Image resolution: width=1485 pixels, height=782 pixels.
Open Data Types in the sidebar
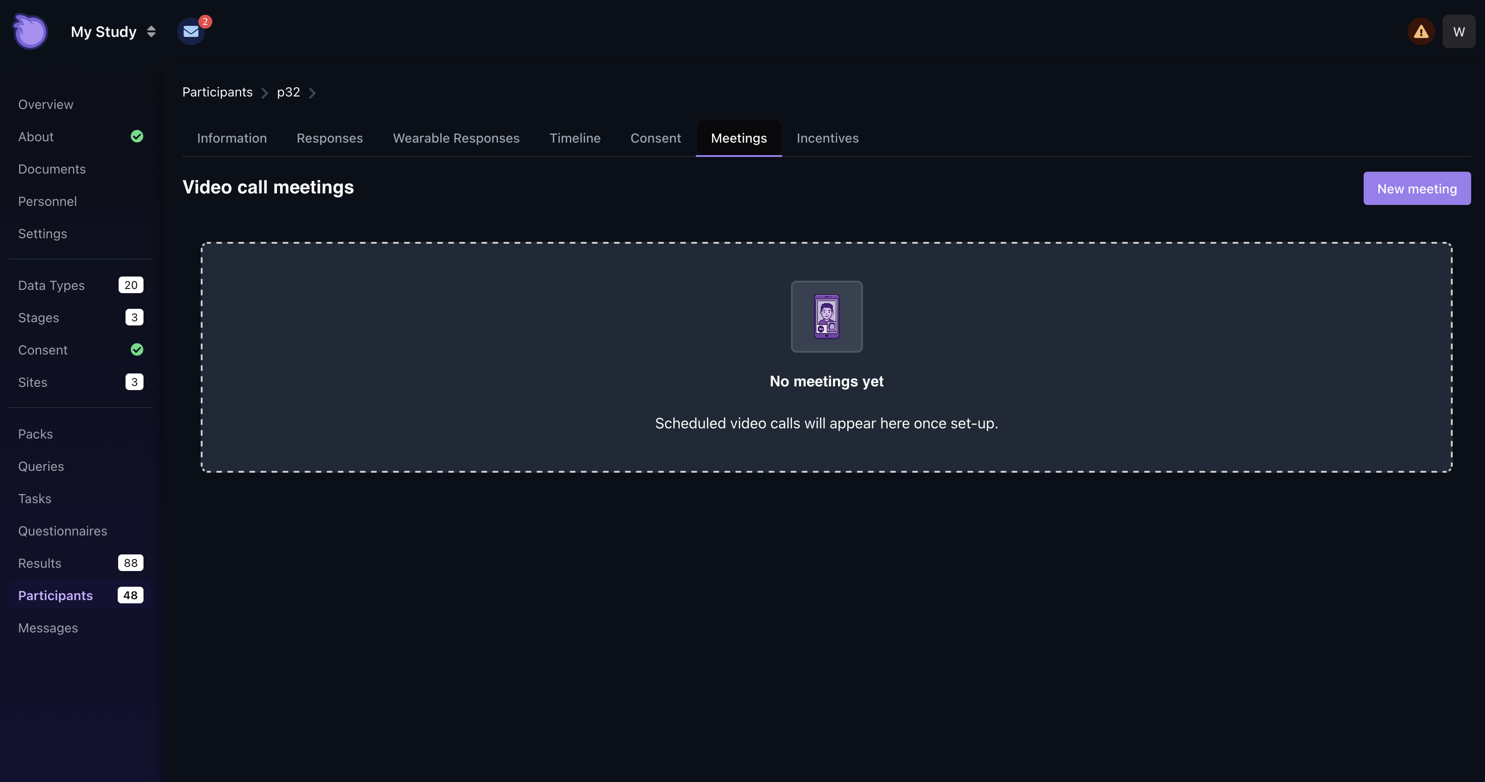[51, 285]
